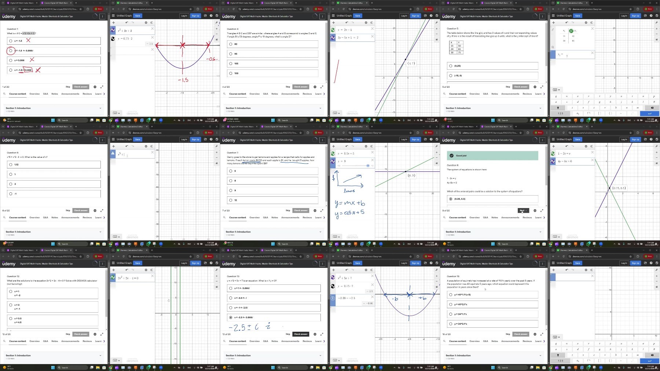Open Reviews tab under Question 7
Screen dimensions: 660x371
pos(307,218)
